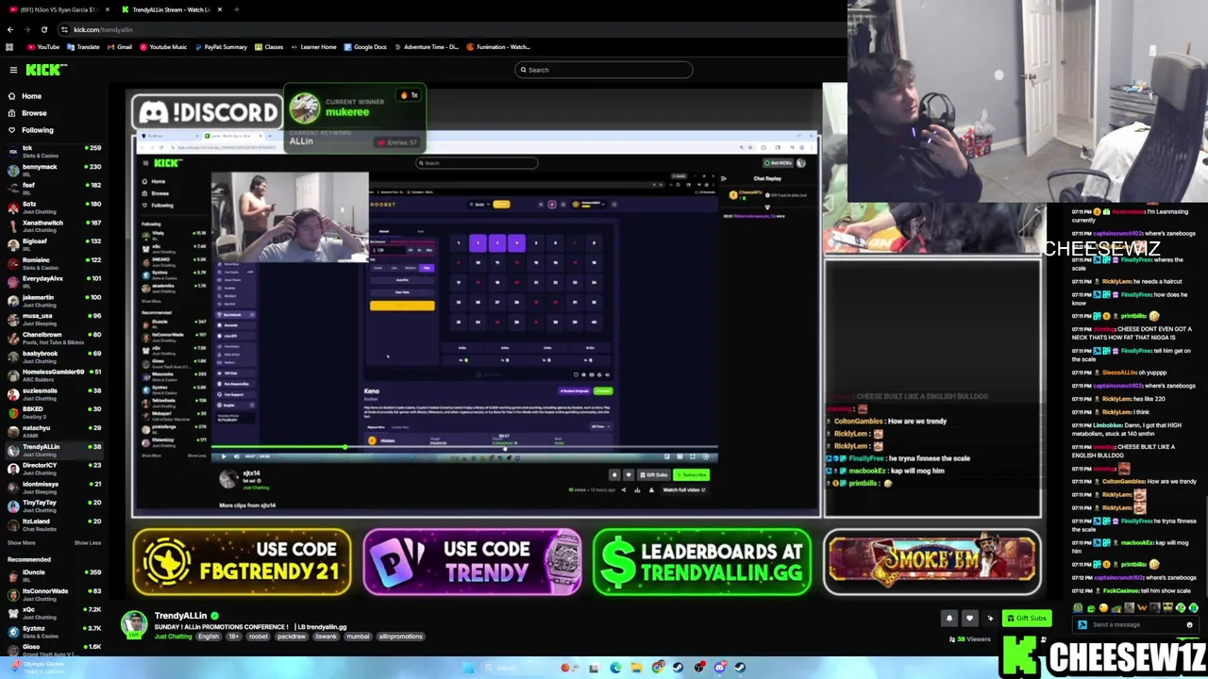The width and height of the screenshot is (1208, 679).
Task: Open TrendyALLin streamer profile avatar
Action: (x=134, y=623)
